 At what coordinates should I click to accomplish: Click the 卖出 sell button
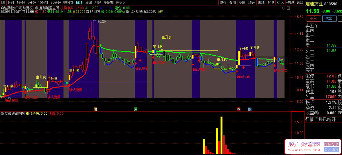329,18
